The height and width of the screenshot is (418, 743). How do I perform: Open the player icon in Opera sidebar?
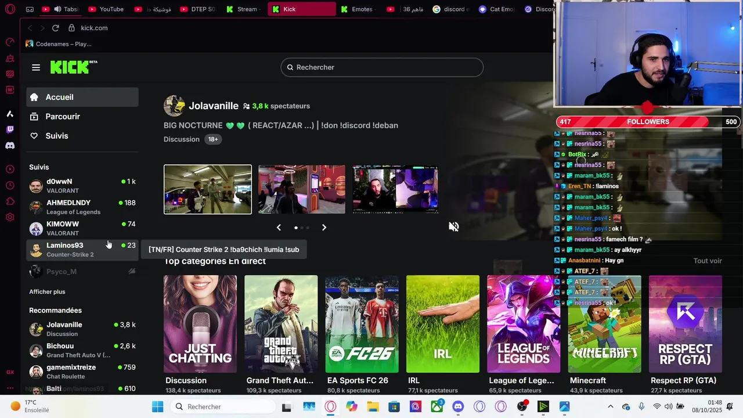[10, 169]
